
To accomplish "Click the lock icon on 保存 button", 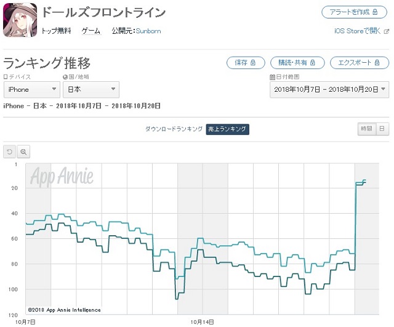I will [253, 62].
